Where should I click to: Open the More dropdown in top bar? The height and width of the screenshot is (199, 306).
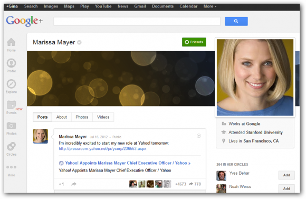pos(210,6)
